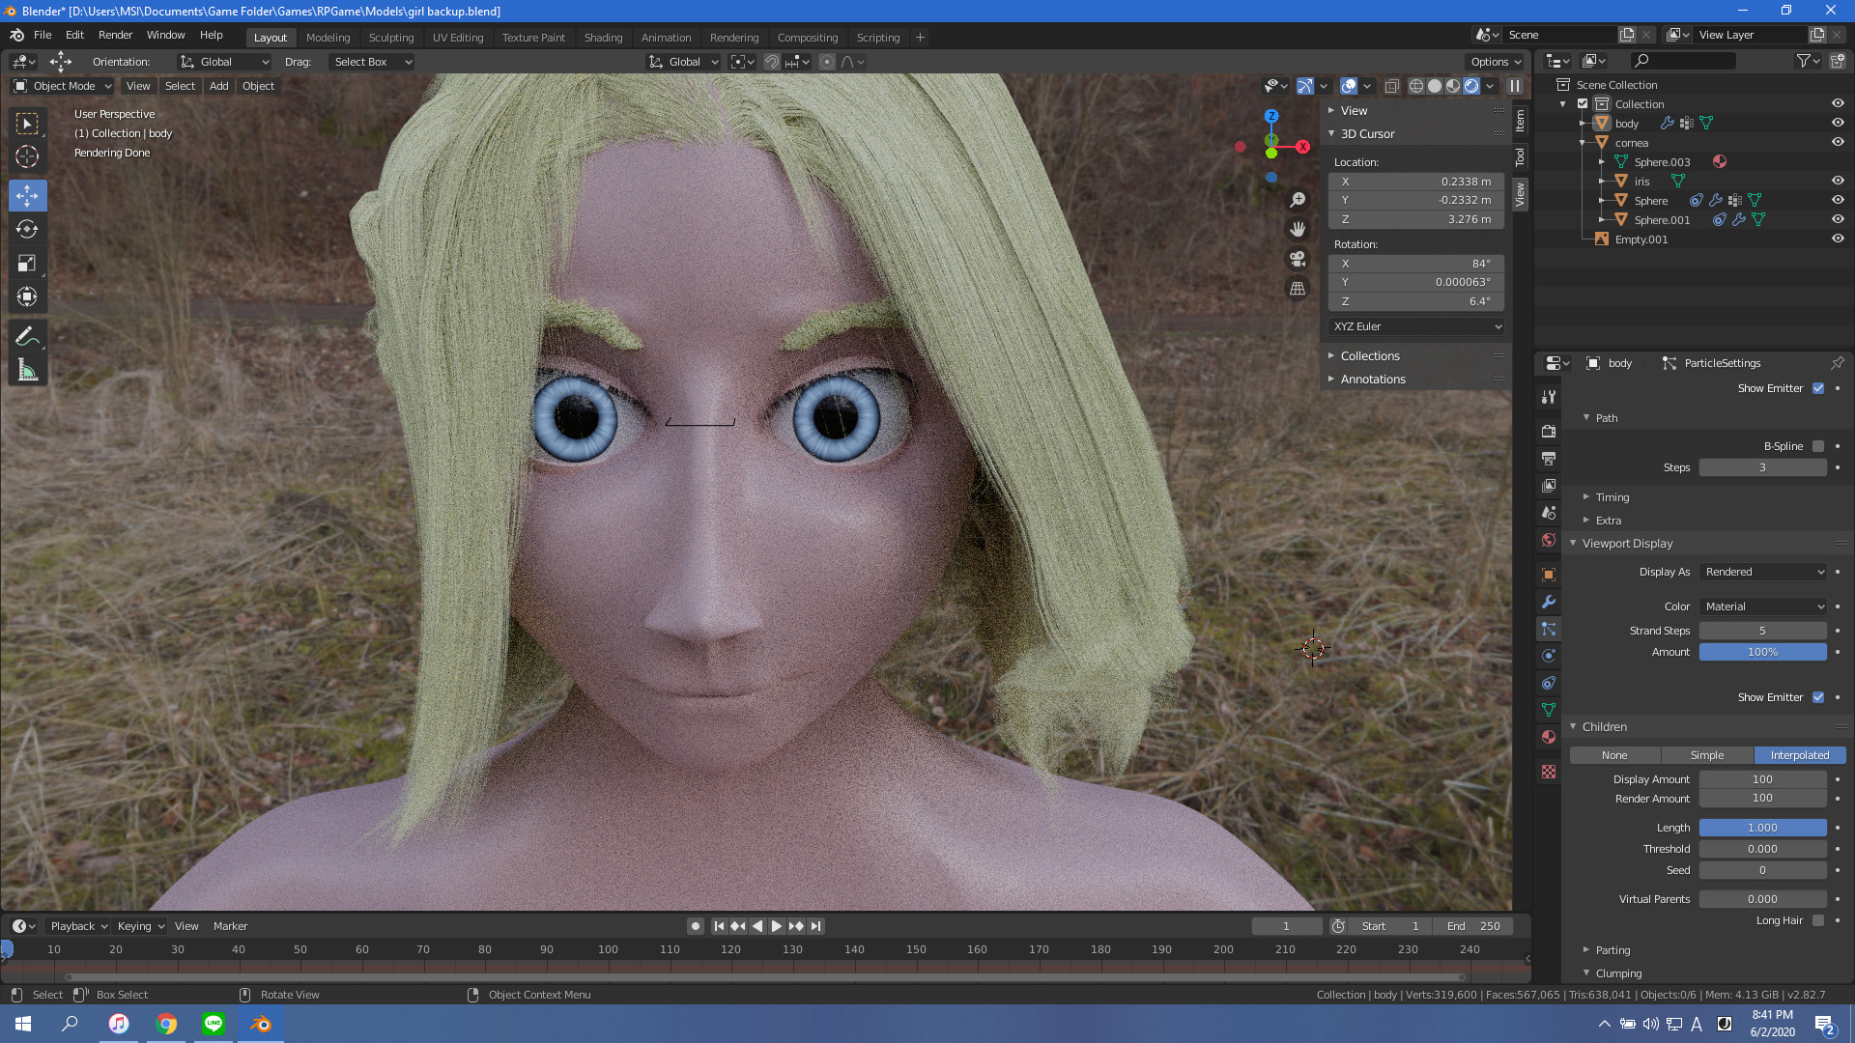Switch to Sculpting workspace tab
Screen dimensions: 1855x1043
tap(391, 38)
